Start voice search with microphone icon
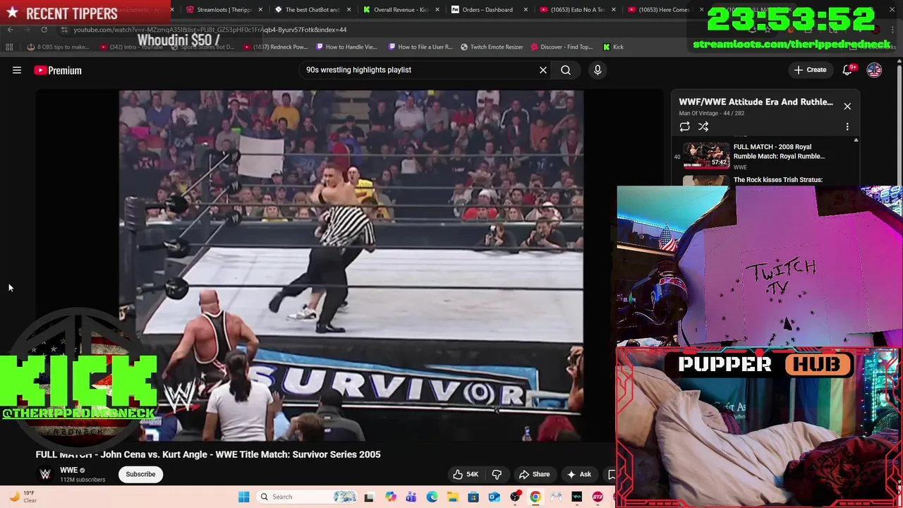The image size is (903, 508). 598,70
